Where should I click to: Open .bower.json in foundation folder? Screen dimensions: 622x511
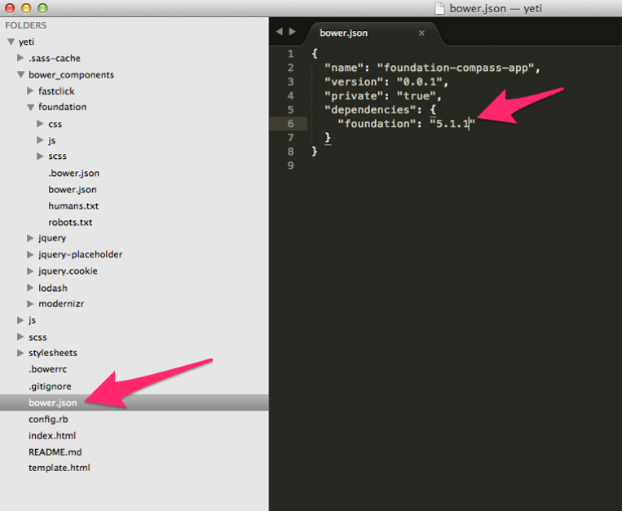pyautogui.click(x=74, y=174)
